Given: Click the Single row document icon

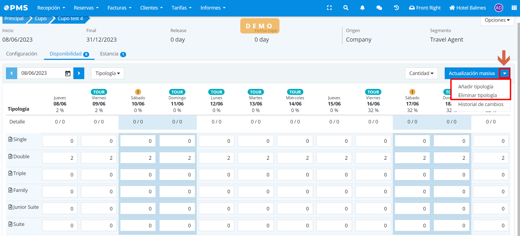Looking at the screenshot, I should [10, 139].
